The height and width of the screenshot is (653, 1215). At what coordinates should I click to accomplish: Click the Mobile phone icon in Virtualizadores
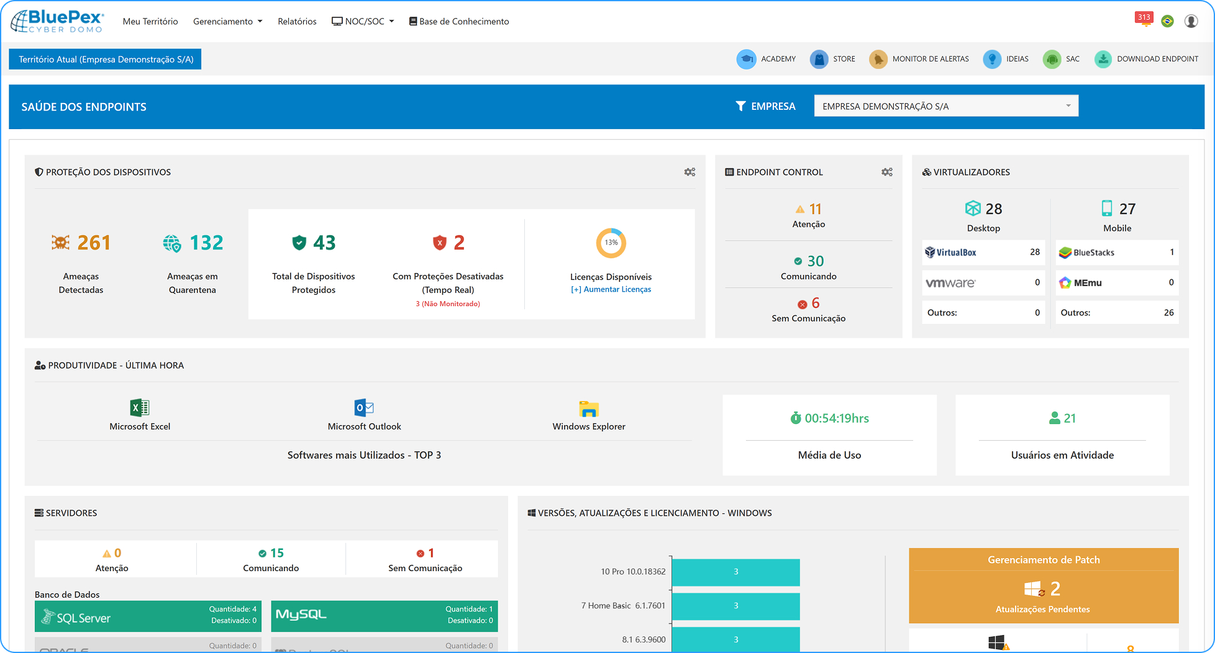(x=1107, y=208)
